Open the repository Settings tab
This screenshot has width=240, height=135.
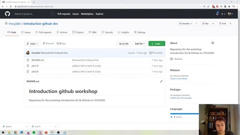[140, 32]
